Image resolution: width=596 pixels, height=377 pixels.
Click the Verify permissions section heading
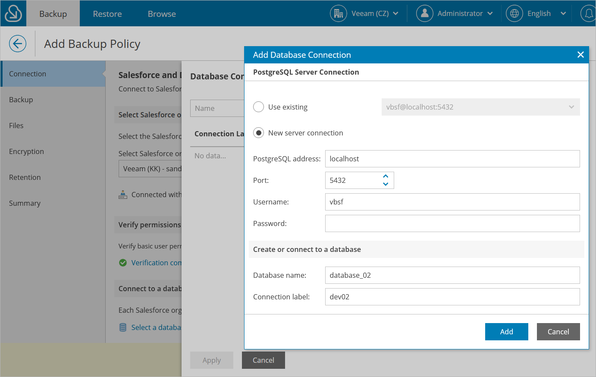click(x=150, y=225)
